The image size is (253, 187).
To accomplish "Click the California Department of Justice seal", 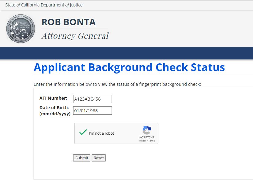I will [x=21, y=29].
